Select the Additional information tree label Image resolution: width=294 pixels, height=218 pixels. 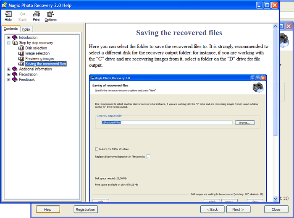click(35, 69)
